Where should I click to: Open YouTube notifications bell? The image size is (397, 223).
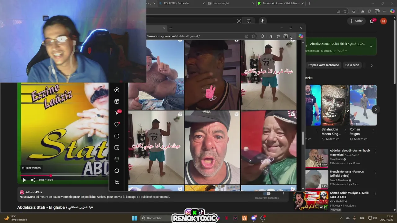[372, 21]
